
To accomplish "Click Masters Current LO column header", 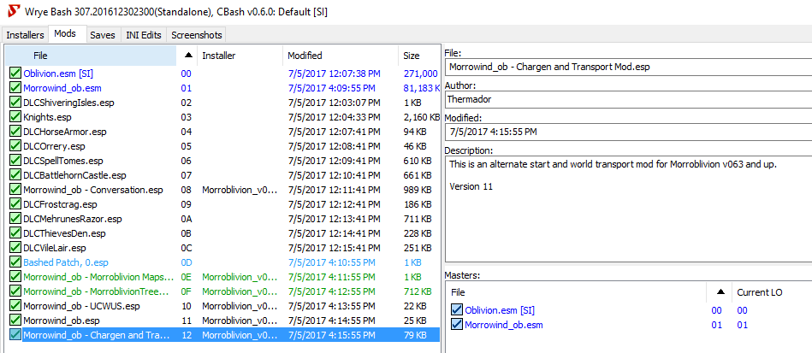I will pos(772,292).
